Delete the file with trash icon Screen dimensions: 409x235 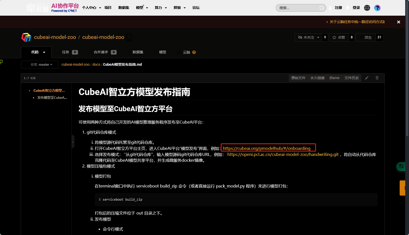pyautogui.click(x=377, y=78)
